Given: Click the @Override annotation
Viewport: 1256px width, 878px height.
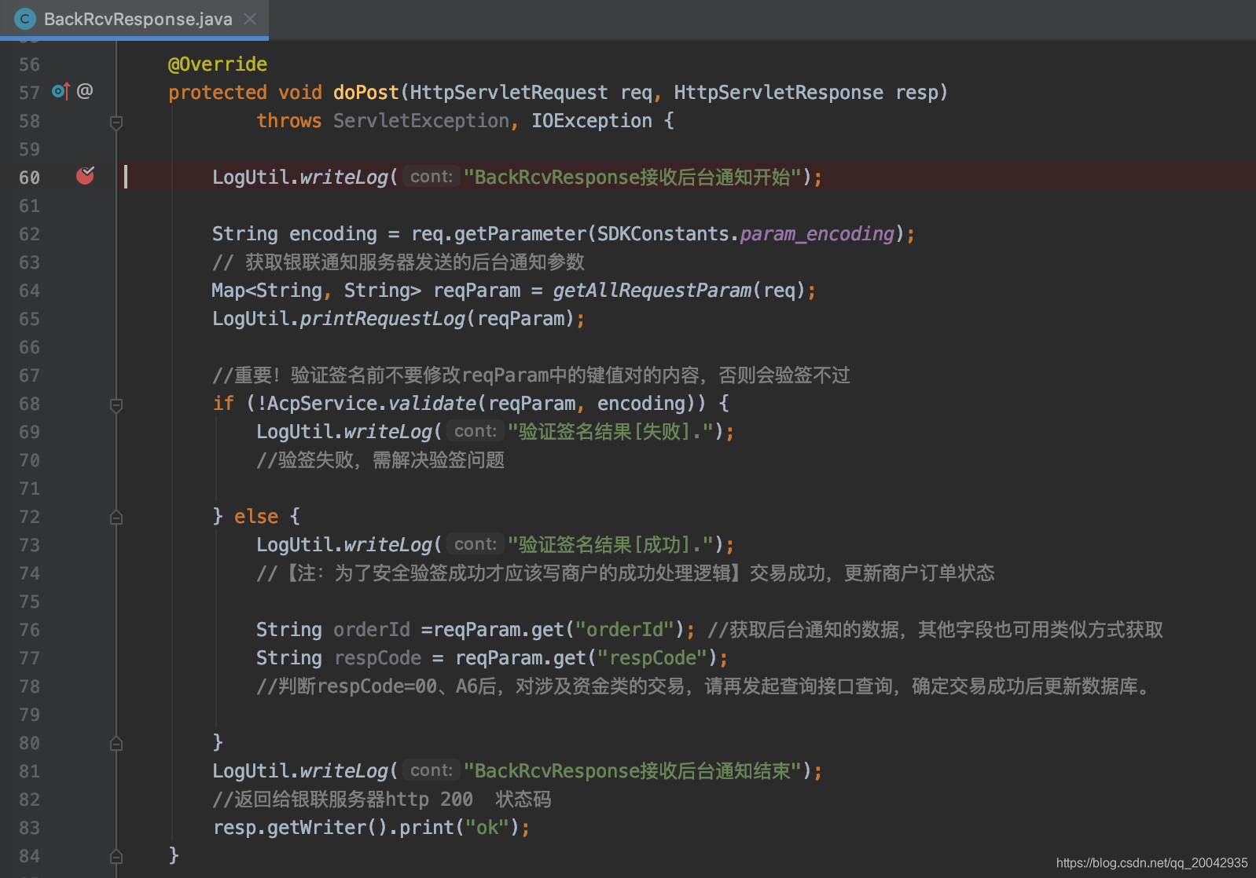Looking at the screenshot, I should (218, 64).
